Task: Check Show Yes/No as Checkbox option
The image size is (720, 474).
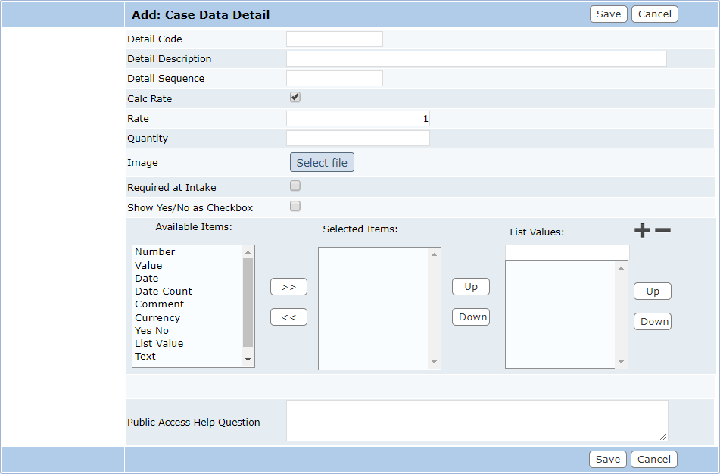Action: 295,206
